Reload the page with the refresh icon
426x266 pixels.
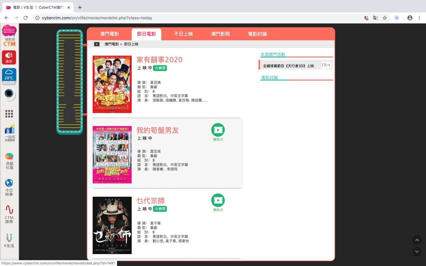[26, 18]
